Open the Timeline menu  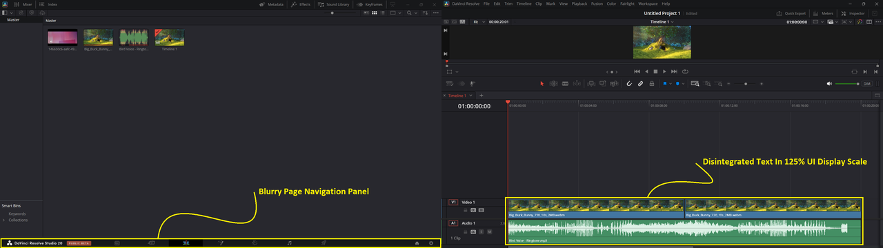[x=524, y=4]
